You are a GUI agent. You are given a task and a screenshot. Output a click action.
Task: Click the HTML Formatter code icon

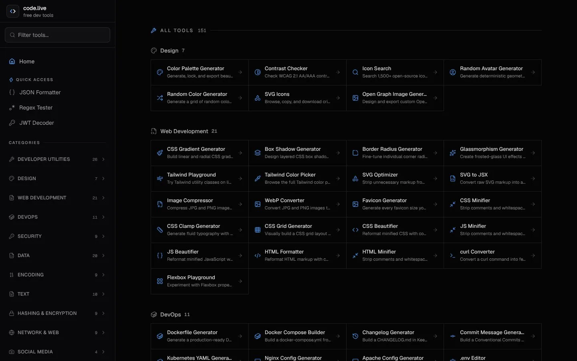tap(258, 256)
